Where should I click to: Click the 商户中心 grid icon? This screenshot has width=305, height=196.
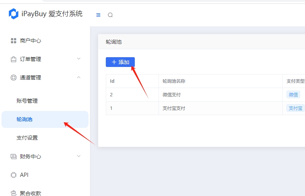click(14, 41)
